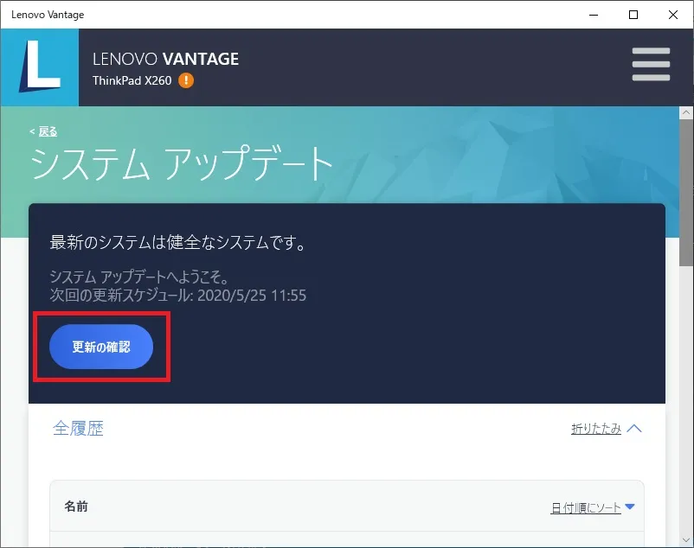Click the ThinkPad X260 device name
The image size is (694, 548).
pos(132,80)
